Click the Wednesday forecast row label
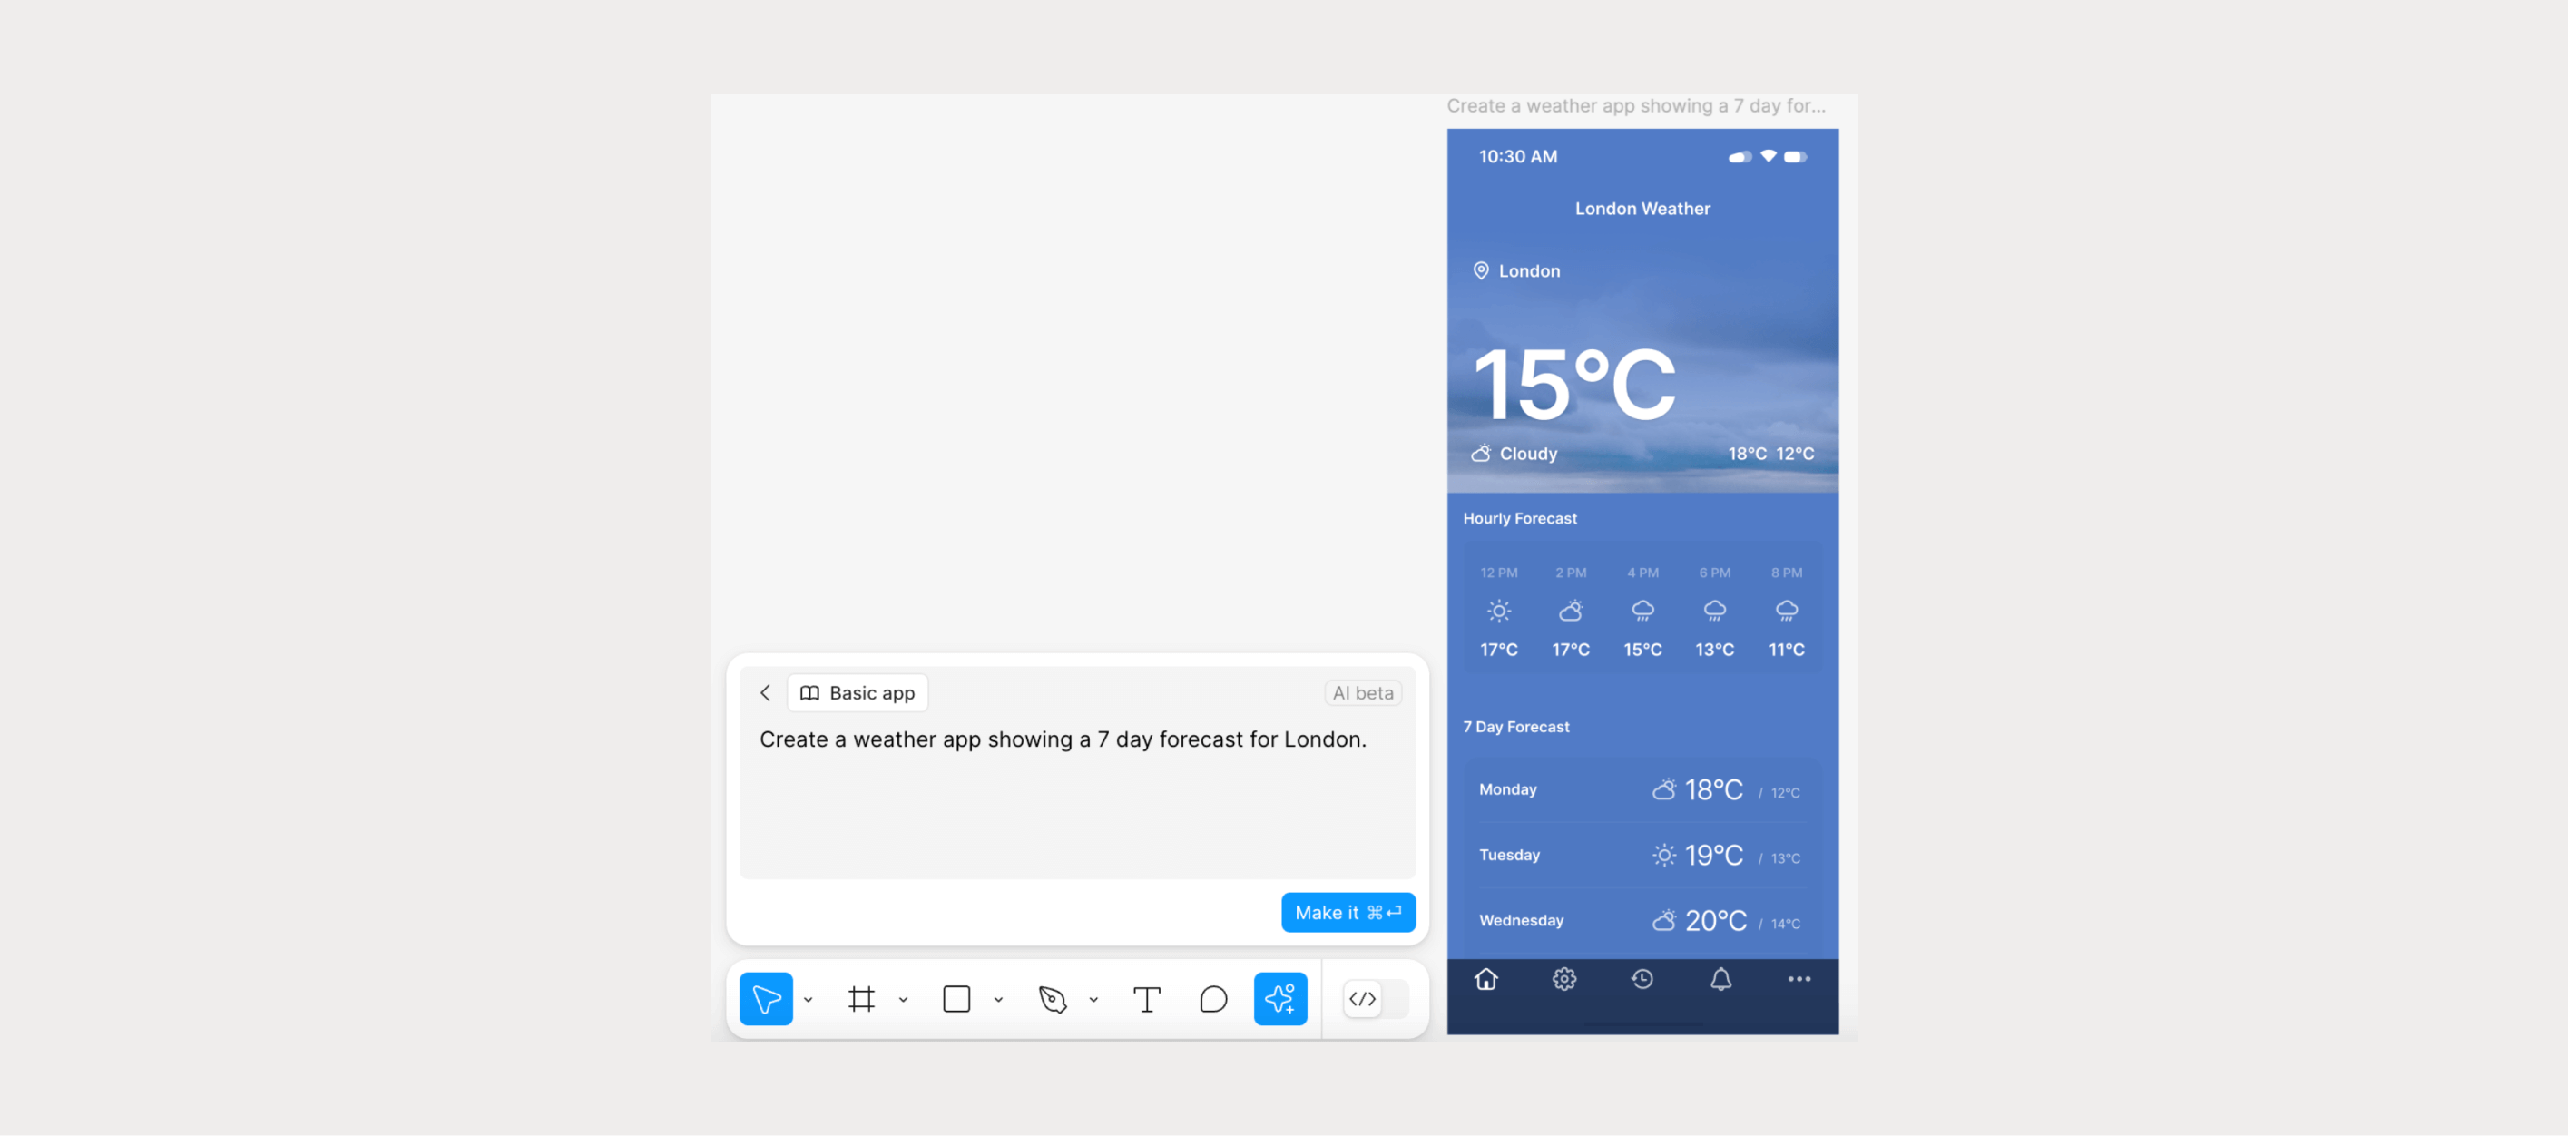The image size is (2568, 1136). (1520, 920)
